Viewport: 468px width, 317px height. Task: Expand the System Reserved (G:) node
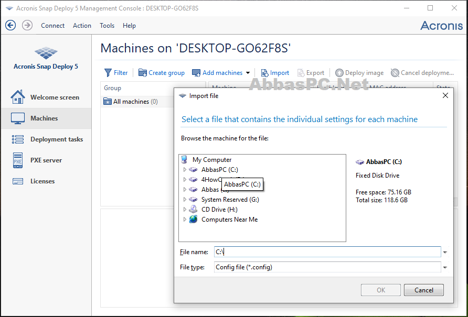(x=185, y=200)
